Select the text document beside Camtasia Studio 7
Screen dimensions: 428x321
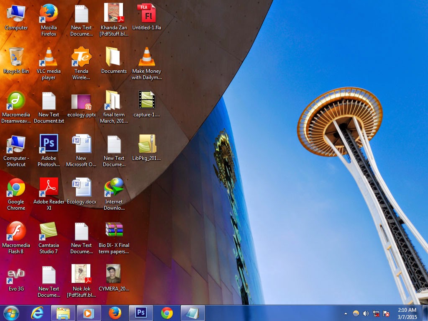(x=81, y=237)
